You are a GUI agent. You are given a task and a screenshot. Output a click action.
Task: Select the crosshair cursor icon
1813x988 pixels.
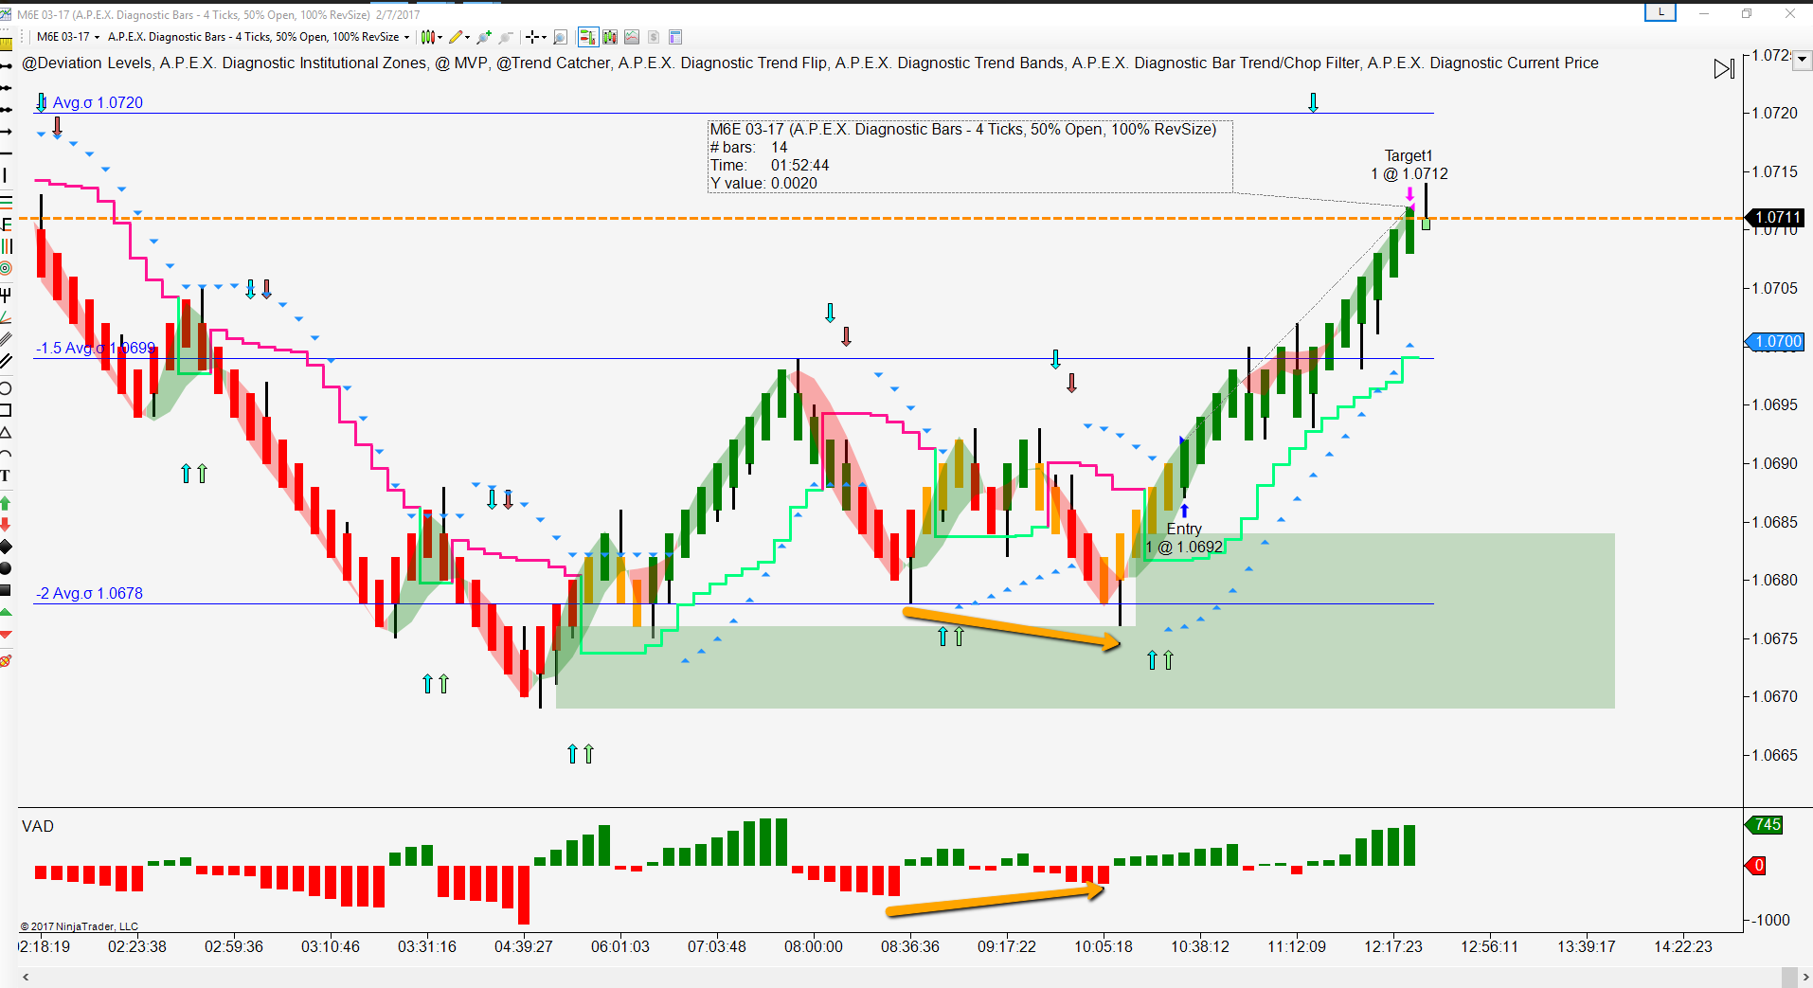(532, 37)
